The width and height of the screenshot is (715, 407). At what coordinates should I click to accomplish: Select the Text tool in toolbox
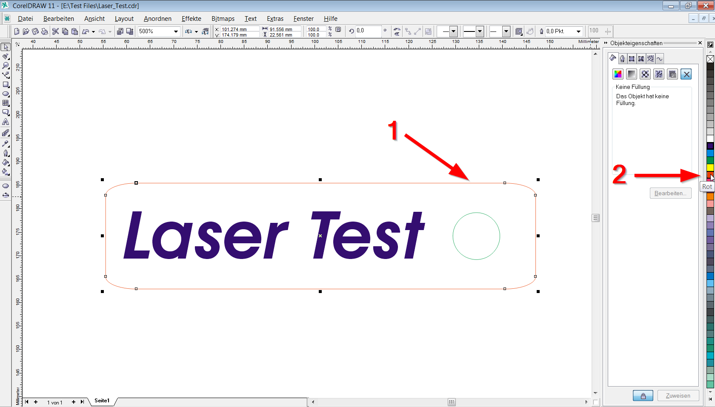click(6, 122)
